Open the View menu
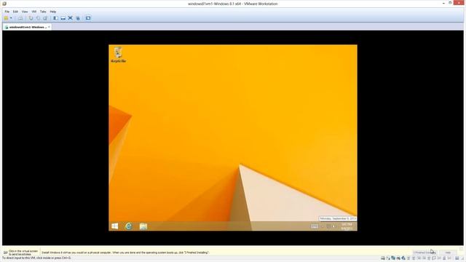The height and width of the screenshot is (262, 466). click(x=25, y=12)
